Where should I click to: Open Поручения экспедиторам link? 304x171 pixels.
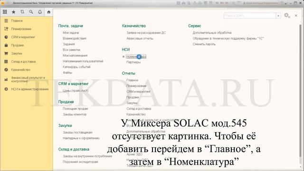tap(80, 161)
